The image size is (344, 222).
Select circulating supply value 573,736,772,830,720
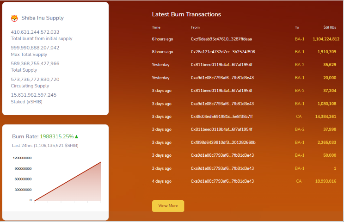(x=35, y=79)
